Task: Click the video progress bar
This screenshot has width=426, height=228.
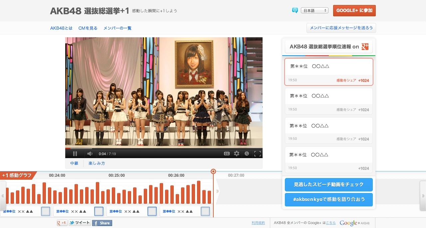Action: tap(164, 148)
